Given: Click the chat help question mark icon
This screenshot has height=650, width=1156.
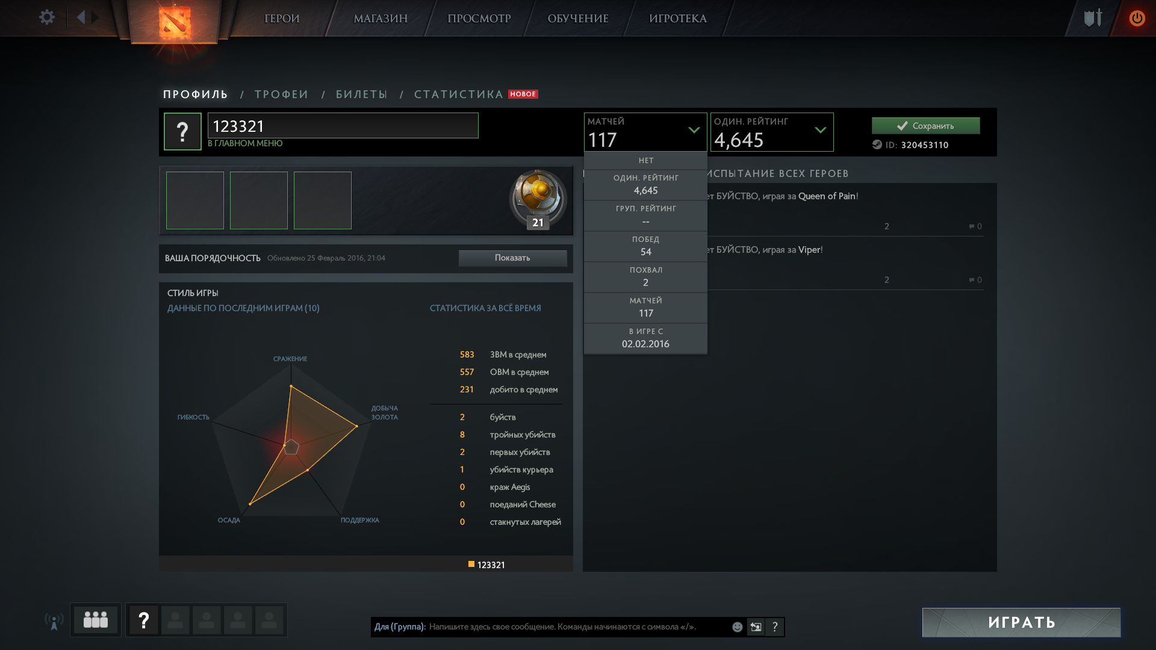Looking at the screenshot, I should 775,627.
